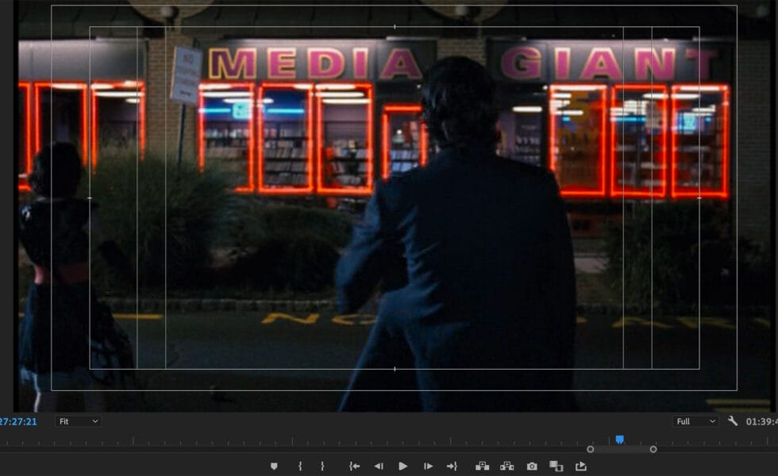Click the Export/share icon
Screen dimensions: 778x476
[581, 466]
